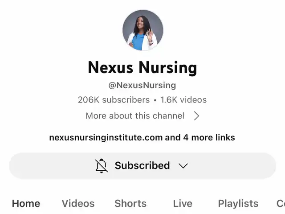Go to the Videos tab
Screen dimensions: 285x214
coord(78,203)
